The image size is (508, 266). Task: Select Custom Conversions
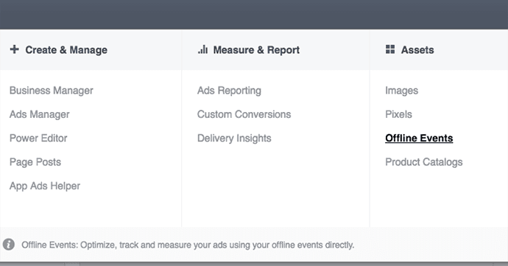click(244, 114)
